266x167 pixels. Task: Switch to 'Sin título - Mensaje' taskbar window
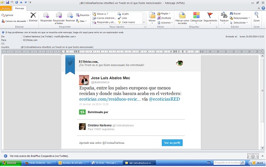(105, 163)
